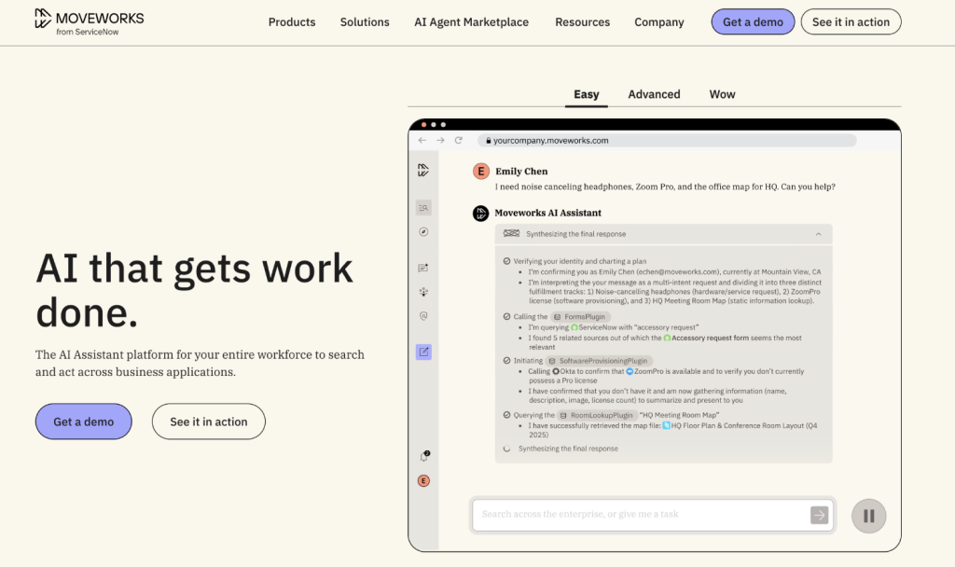Image resolution: width=955 pixels, height=567 pixels.
Task: Collapse the reasoning panel with the chevron
Action: tap(819, 234)
